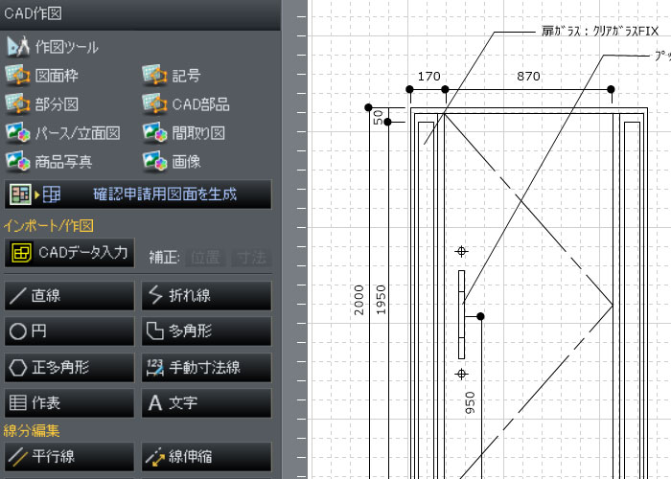This screenshot has width=671, height=479.
Task: Select the 多角形 polygon tool
Action: tap(206, 331)
